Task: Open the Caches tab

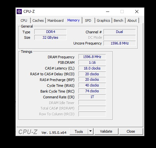Action: [38, 21]
